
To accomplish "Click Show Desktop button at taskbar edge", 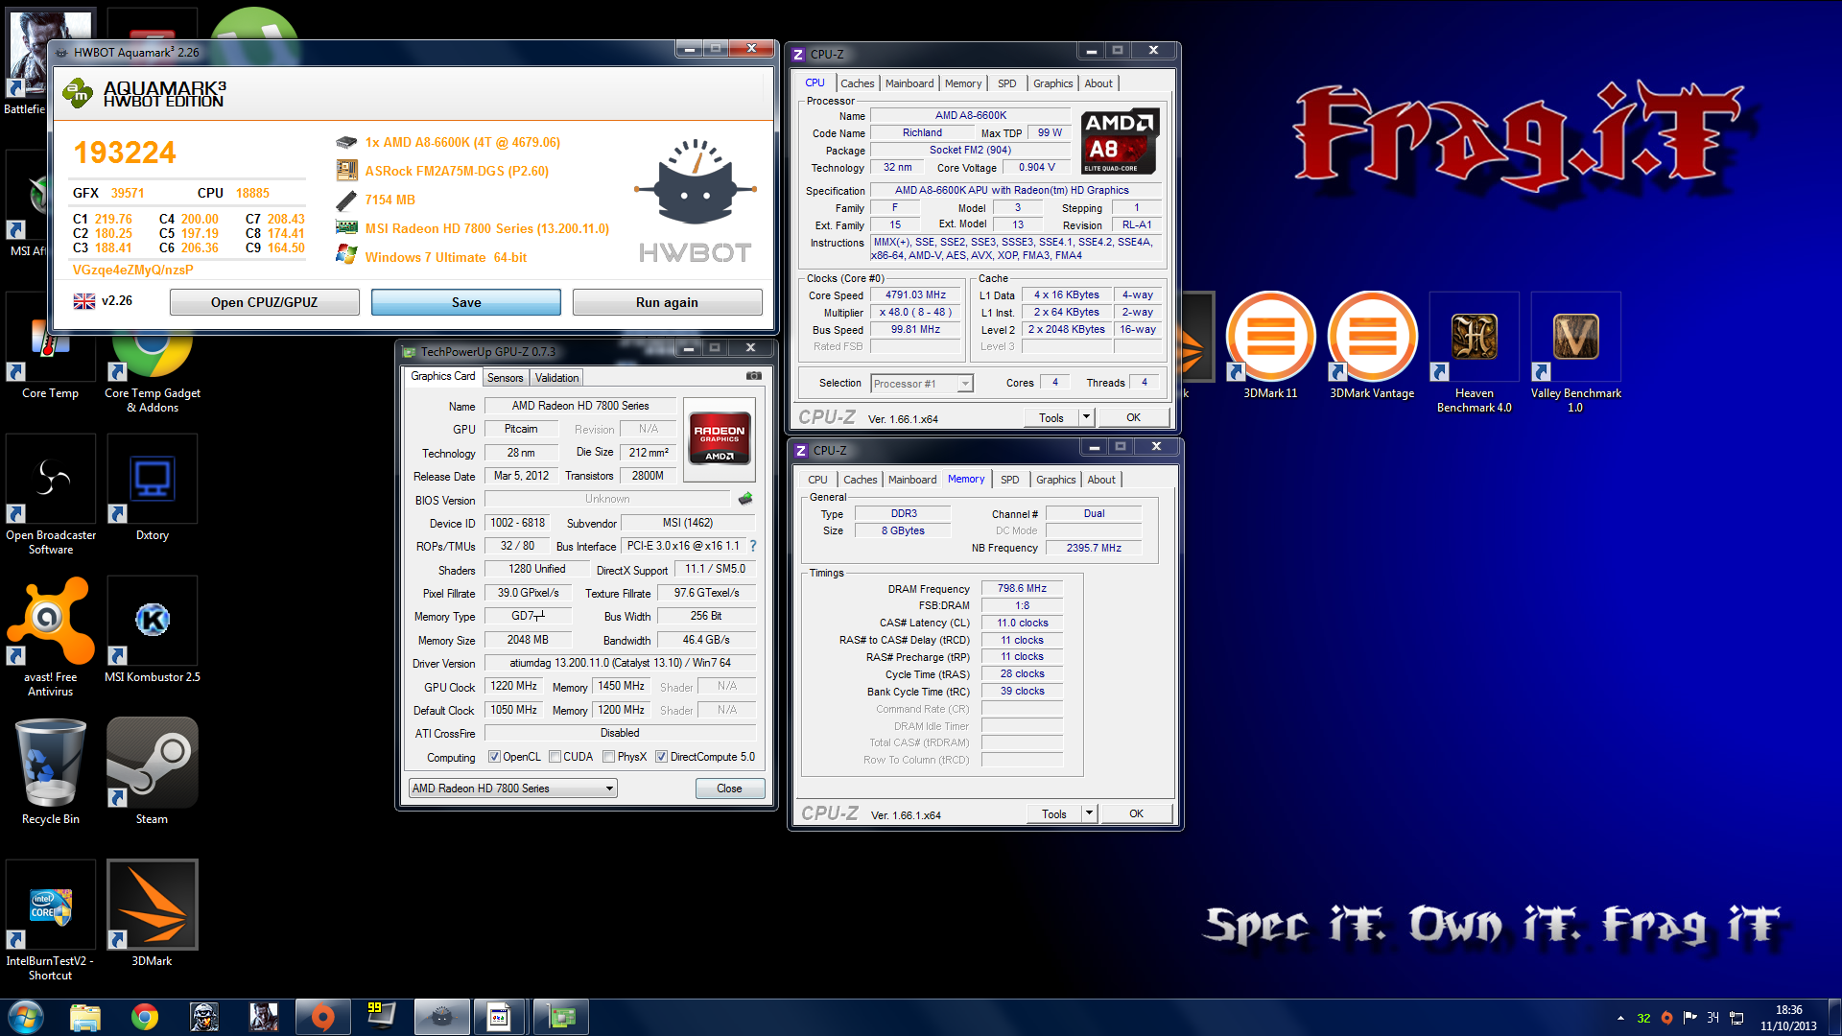I will click(1834, 1018).
